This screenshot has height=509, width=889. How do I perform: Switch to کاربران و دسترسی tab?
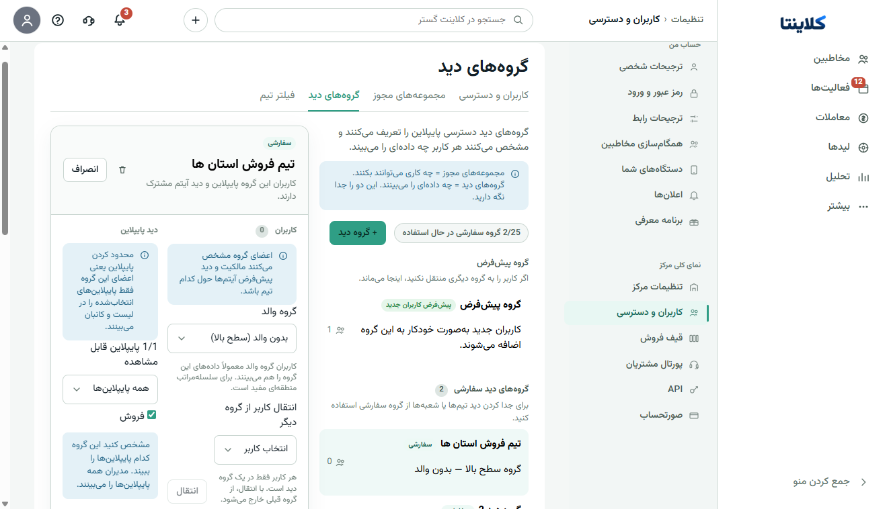tap(494, 95)
